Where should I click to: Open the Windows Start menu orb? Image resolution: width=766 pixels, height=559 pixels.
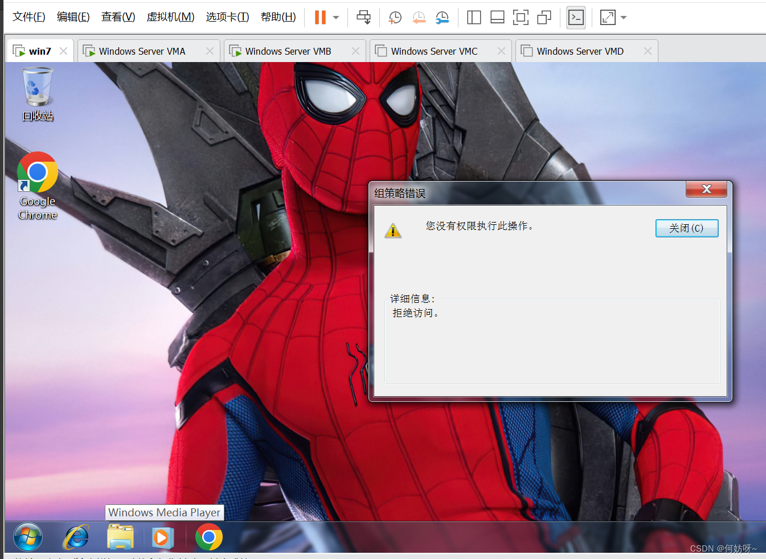(28, 537)
